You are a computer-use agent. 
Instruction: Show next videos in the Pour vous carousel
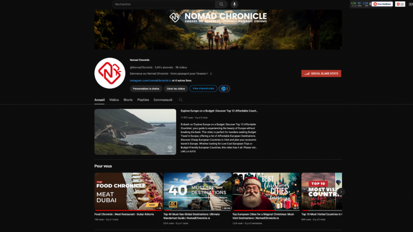click(341, 191)
